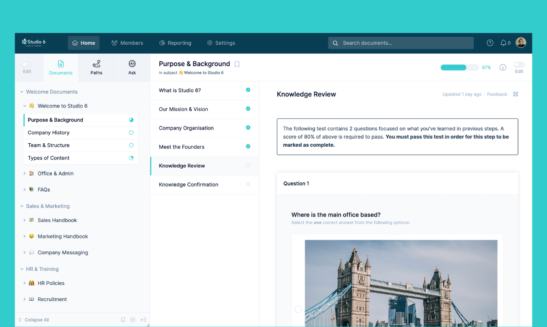This screenshot has height=327, width=547.
Task: Switch to the Paths tab
Action: click(x=96, y=68)
